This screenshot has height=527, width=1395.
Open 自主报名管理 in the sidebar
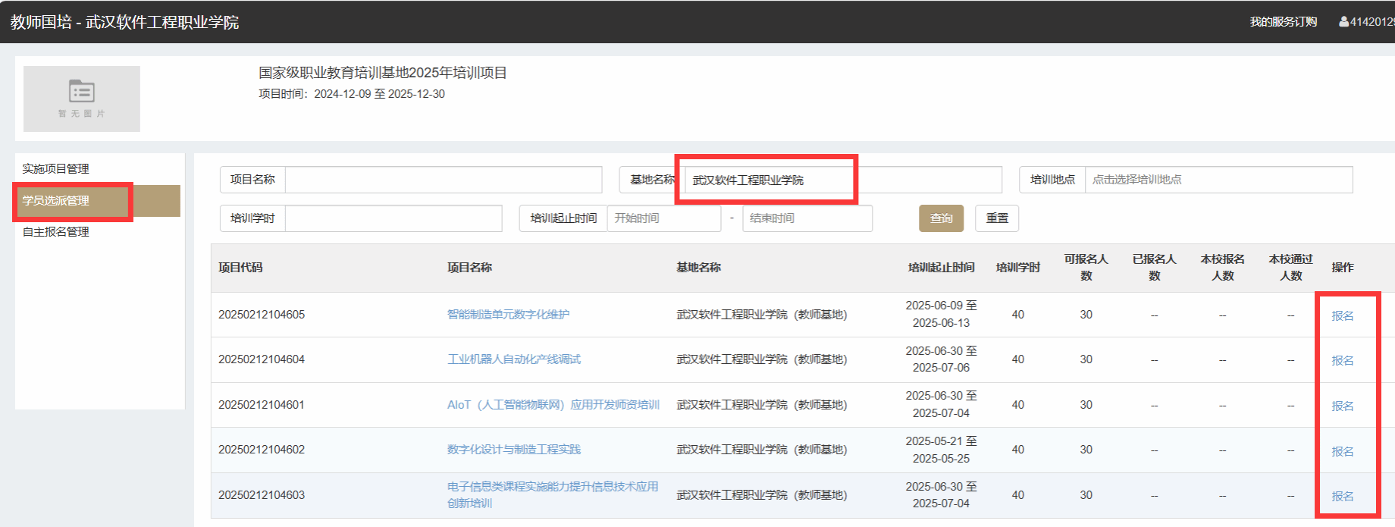click(x=56, y=232)
